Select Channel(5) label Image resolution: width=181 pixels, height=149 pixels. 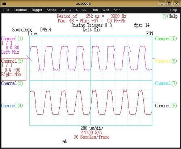pyautogui.click(x=166, y=38)
